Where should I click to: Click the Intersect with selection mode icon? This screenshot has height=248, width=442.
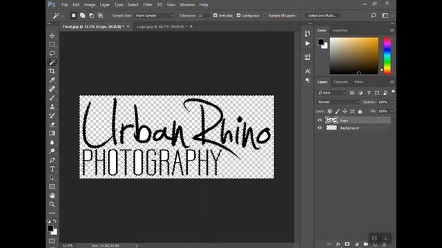click(100, 15)
